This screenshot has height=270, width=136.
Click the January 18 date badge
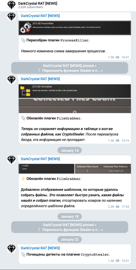(x=70, y=216)
